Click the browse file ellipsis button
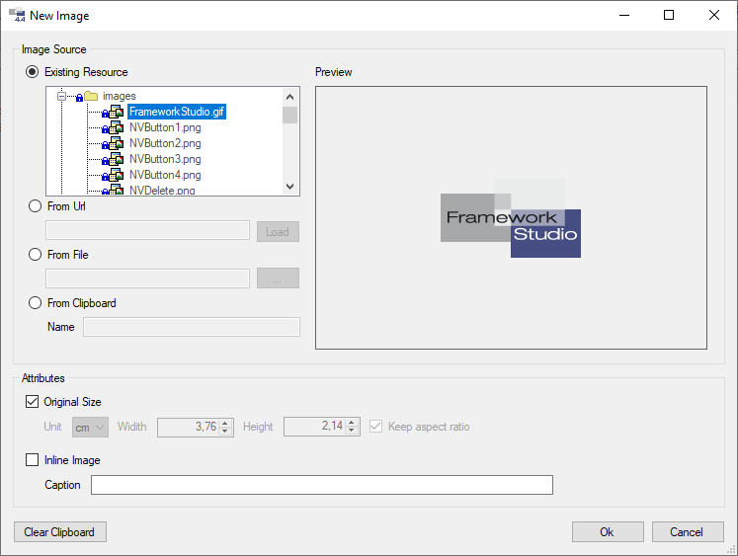The width and height of the screenshot is (738, 556). pos(278,278)
